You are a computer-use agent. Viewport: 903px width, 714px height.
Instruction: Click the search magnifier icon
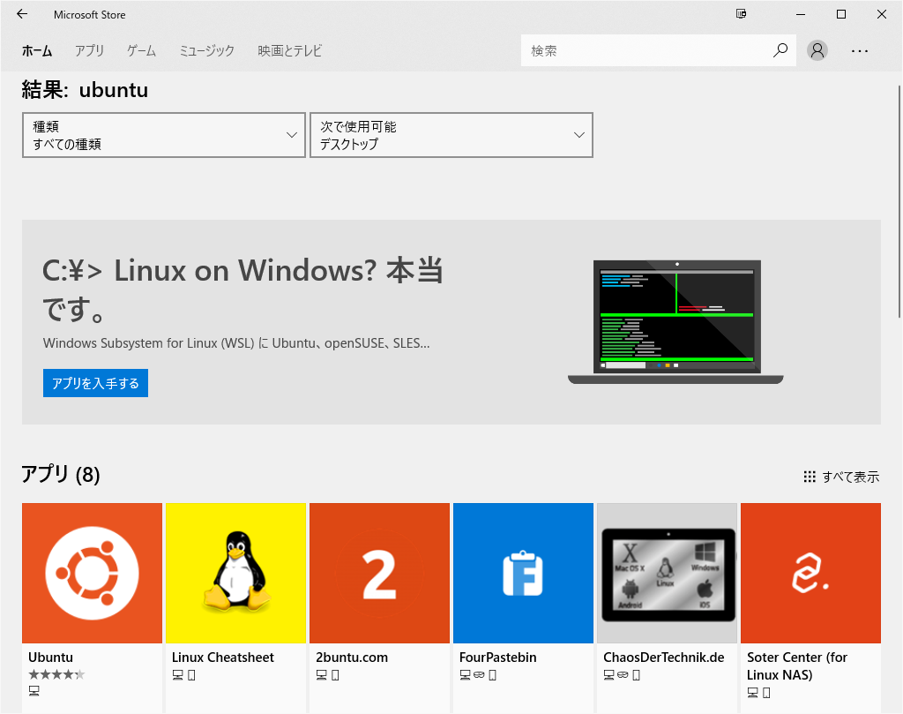780,50
